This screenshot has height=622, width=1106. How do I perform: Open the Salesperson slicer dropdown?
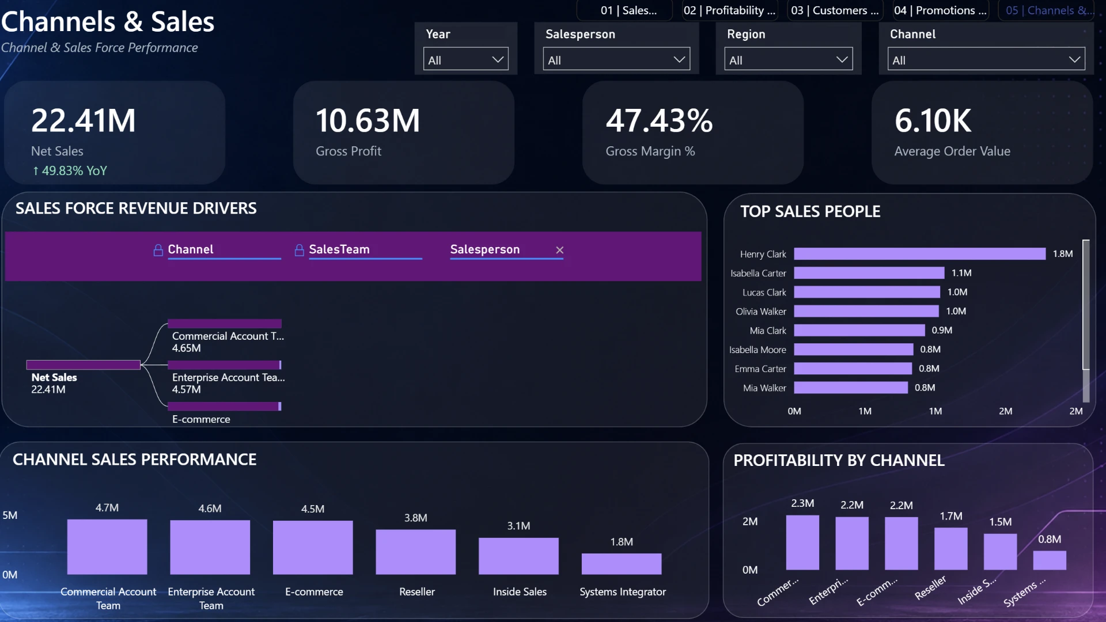pyautogui.click(x=616, y=59)
